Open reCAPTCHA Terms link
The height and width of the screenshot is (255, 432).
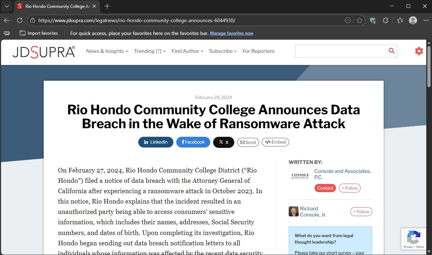tap(420, 247)
